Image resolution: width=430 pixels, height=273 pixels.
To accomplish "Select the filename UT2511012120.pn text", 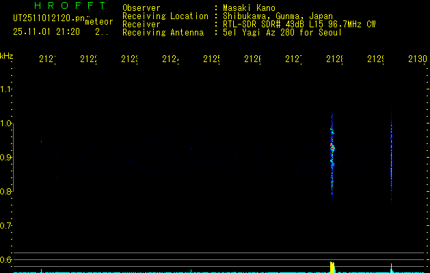I will (49, 18).
